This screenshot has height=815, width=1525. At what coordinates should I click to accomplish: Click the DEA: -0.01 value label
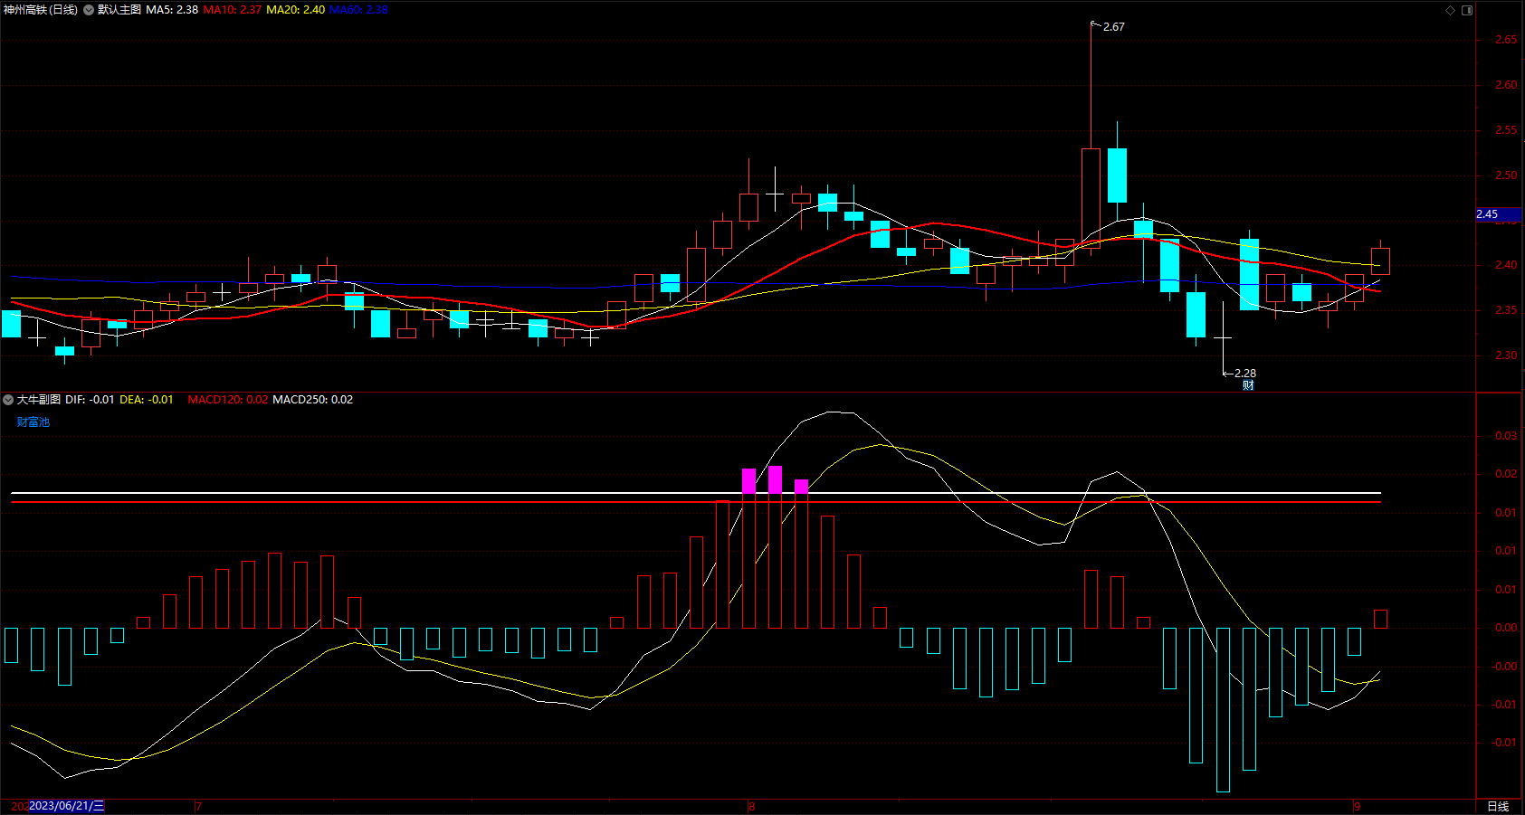(x=147, y=400)
